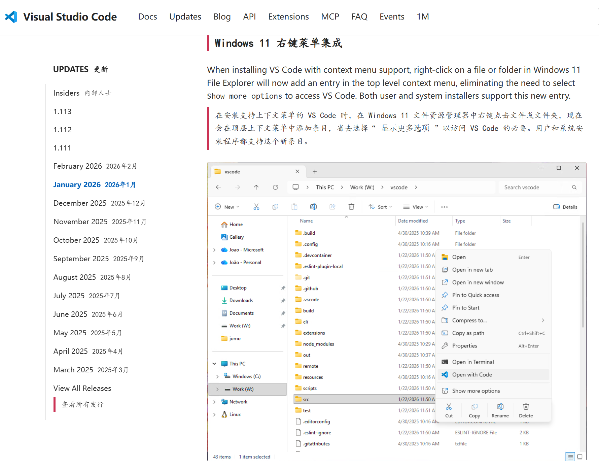Click the 1M nav link
The height and width of the screenshot is (471, 599).
pyautogui.click(x=423, y=17)
